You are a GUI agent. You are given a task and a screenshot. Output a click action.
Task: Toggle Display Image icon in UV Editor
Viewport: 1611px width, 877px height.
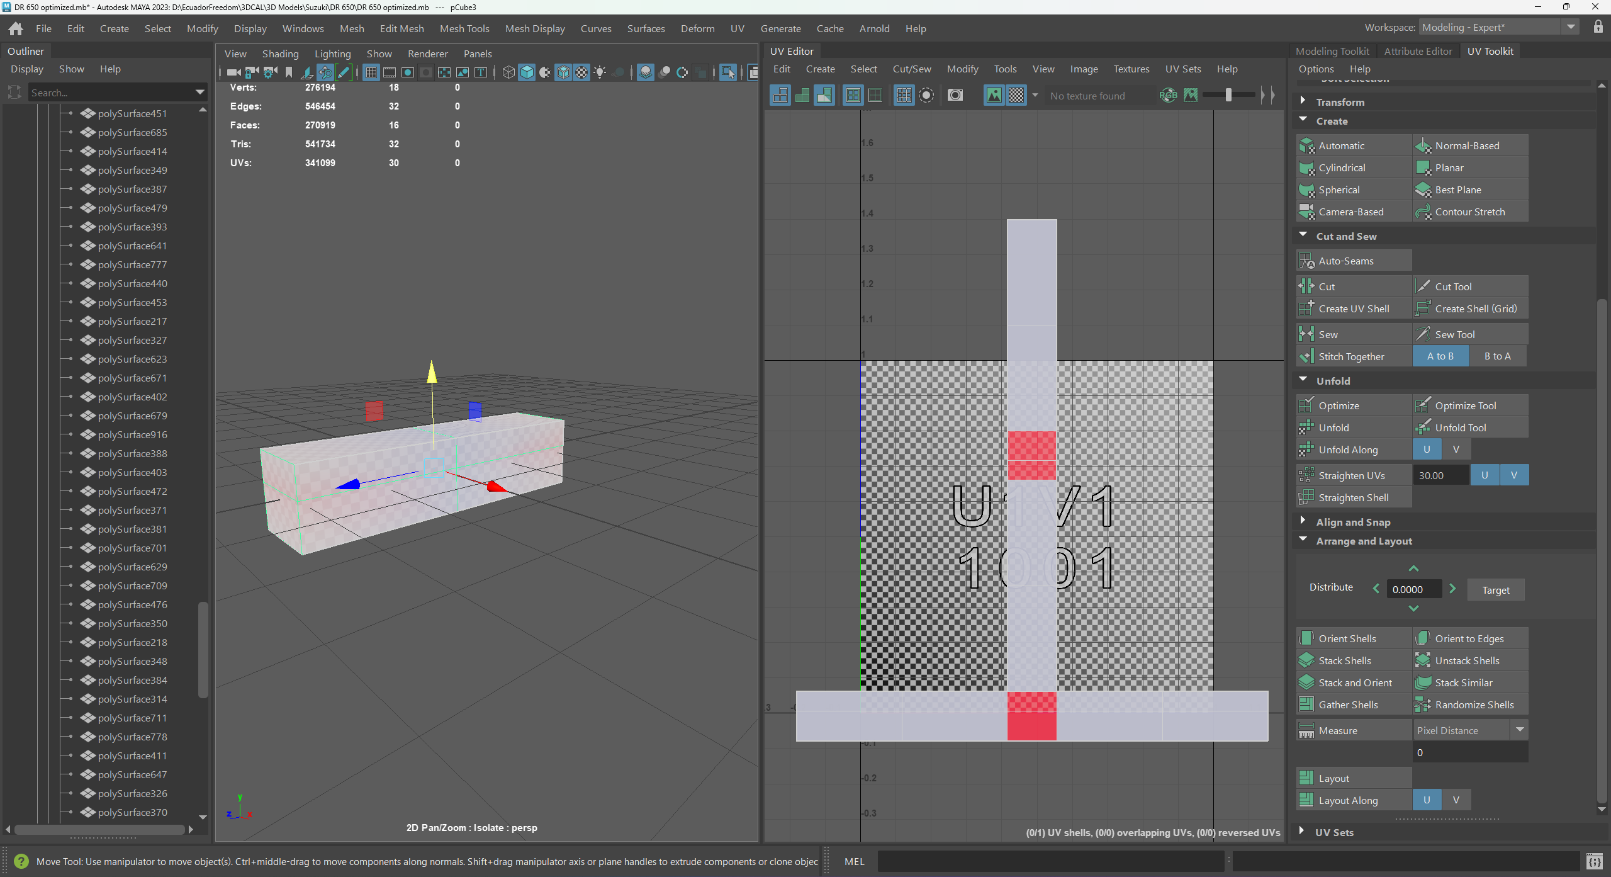[994, 95]
